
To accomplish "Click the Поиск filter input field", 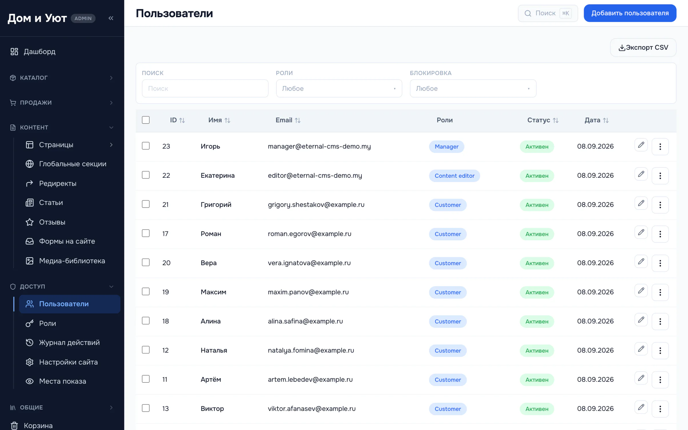I will coord(205,89).
